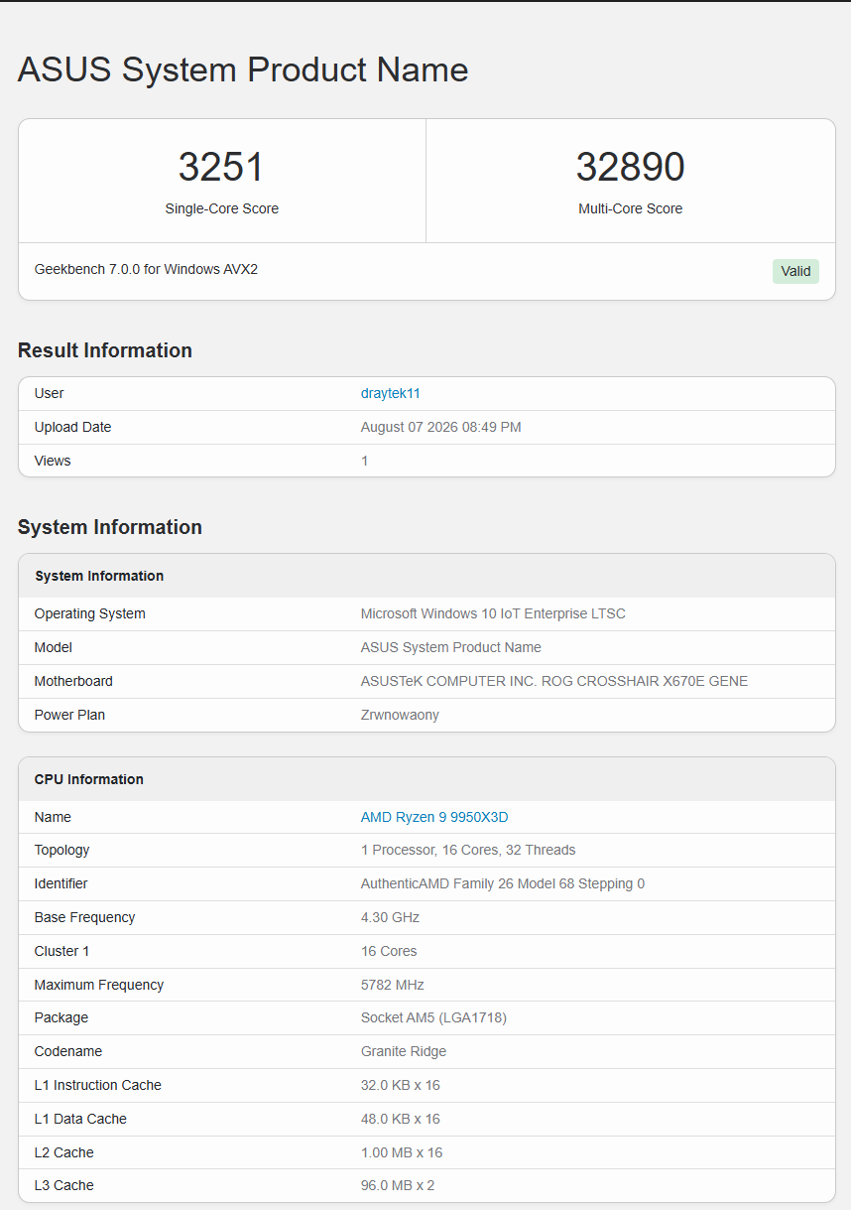The height and width of the screenshot is (1210, 851).
Task: Select the maximum frequency 5782 MHz
Action: coord(393,985)
